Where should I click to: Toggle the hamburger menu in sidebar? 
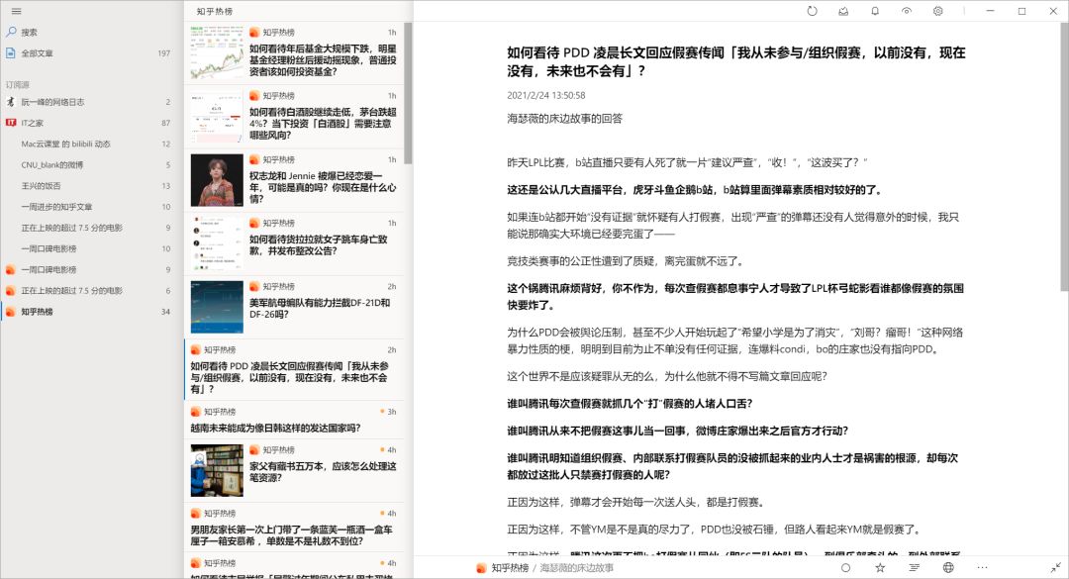click(17, 11)
